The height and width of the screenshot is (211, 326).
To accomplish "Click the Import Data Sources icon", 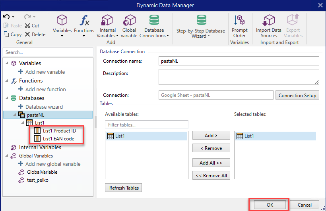I will [269, 21].
